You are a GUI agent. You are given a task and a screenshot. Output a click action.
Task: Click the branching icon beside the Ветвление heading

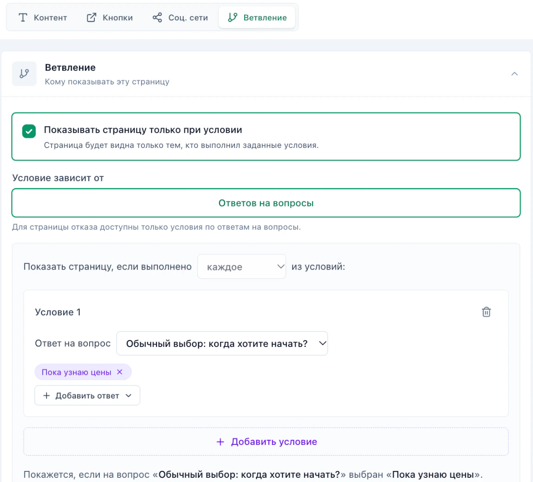click(x=24, y=74)
